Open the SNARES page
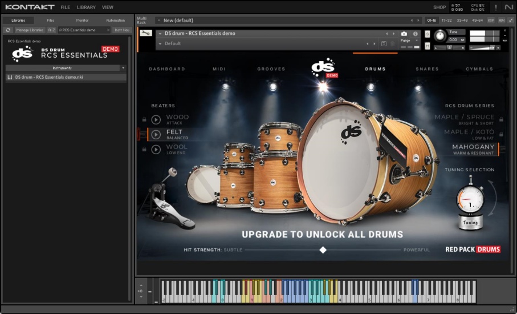 tap(427, 69)
